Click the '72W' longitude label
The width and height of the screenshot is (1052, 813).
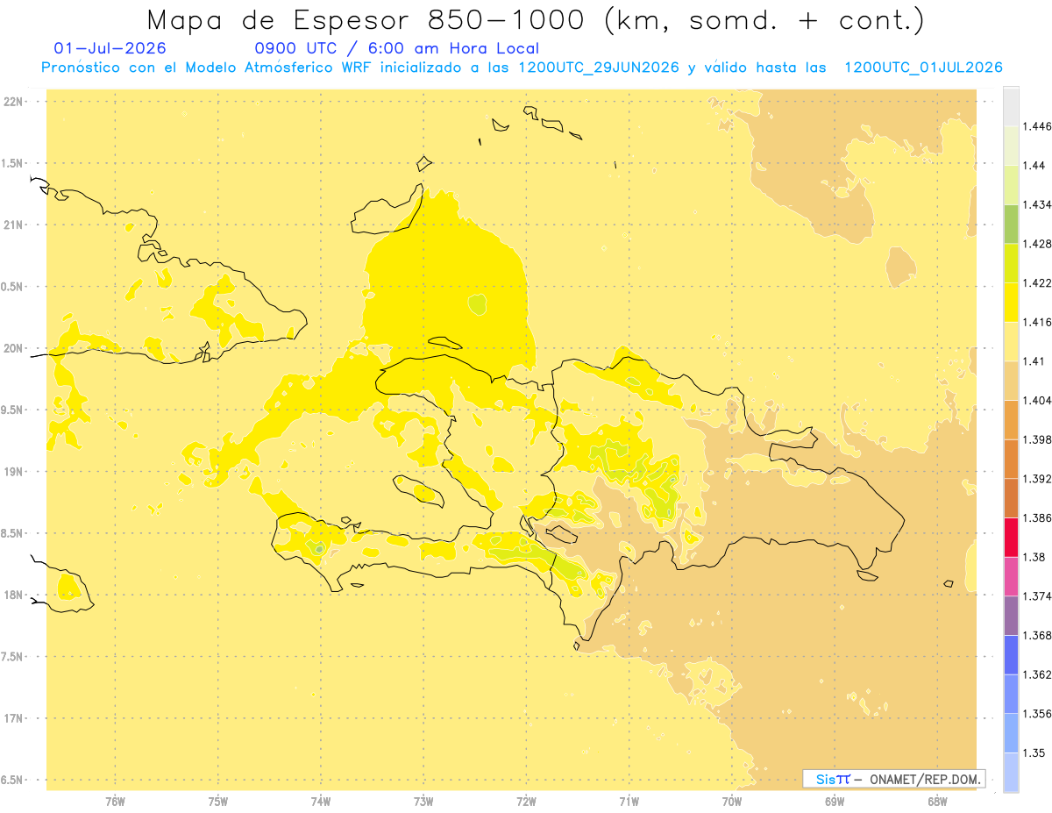tap(526, 801)
